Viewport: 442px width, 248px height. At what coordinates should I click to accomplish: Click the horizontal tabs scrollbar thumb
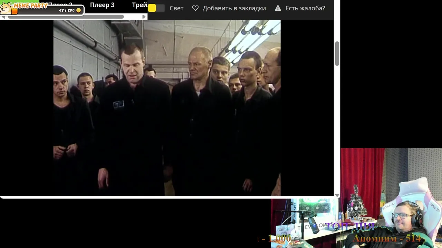(66, 17)
